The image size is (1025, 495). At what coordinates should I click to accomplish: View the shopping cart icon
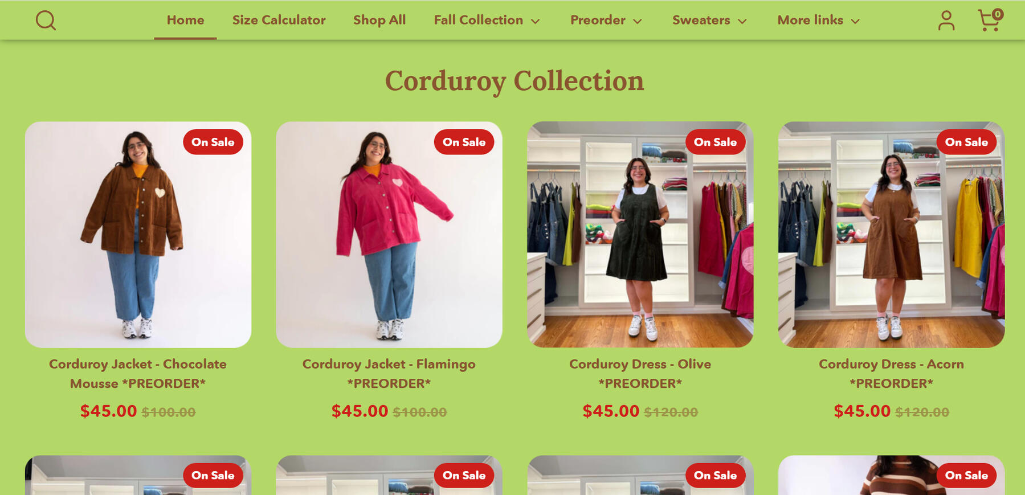pyautogui.click(x=990, y=20)
